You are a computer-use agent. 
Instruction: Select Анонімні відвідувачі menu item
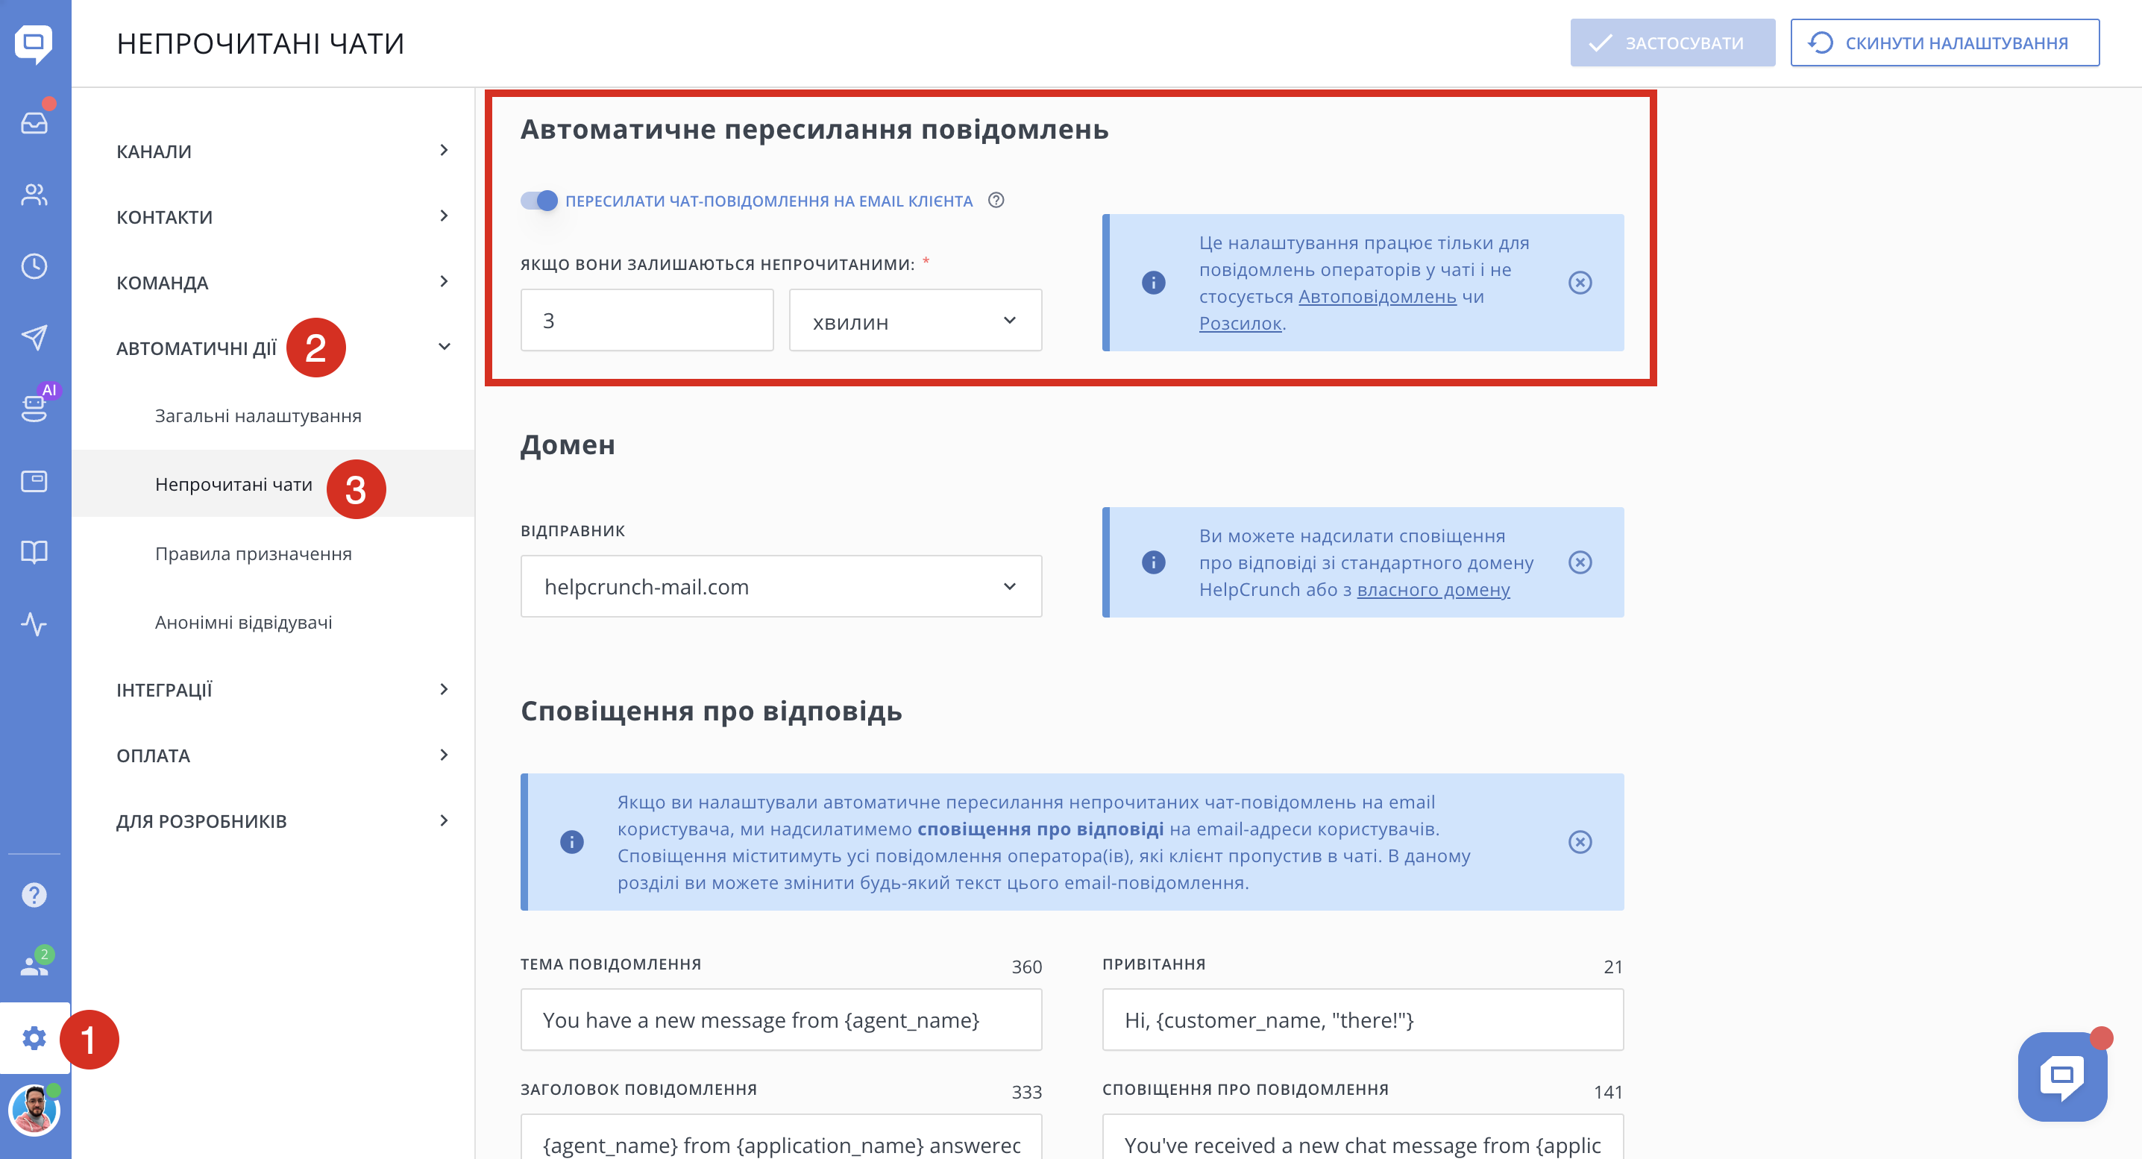244,623
